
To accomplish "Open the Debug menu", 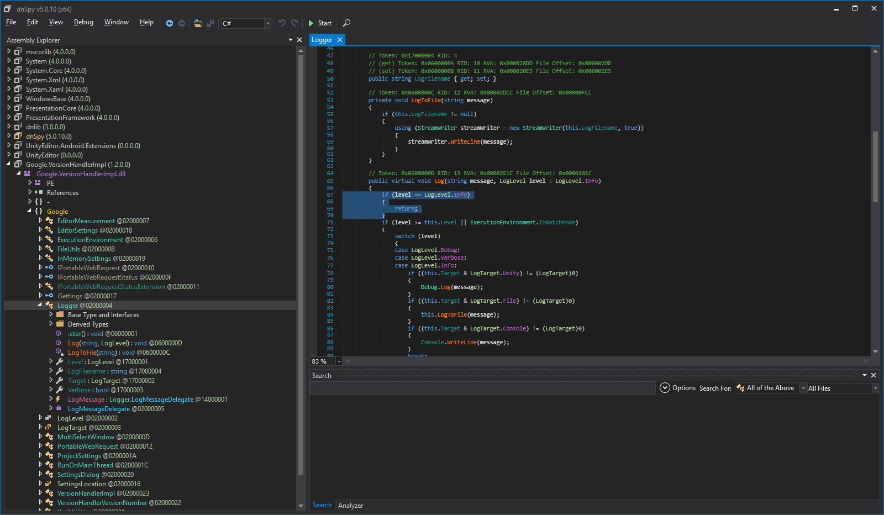I will (83, 22).
